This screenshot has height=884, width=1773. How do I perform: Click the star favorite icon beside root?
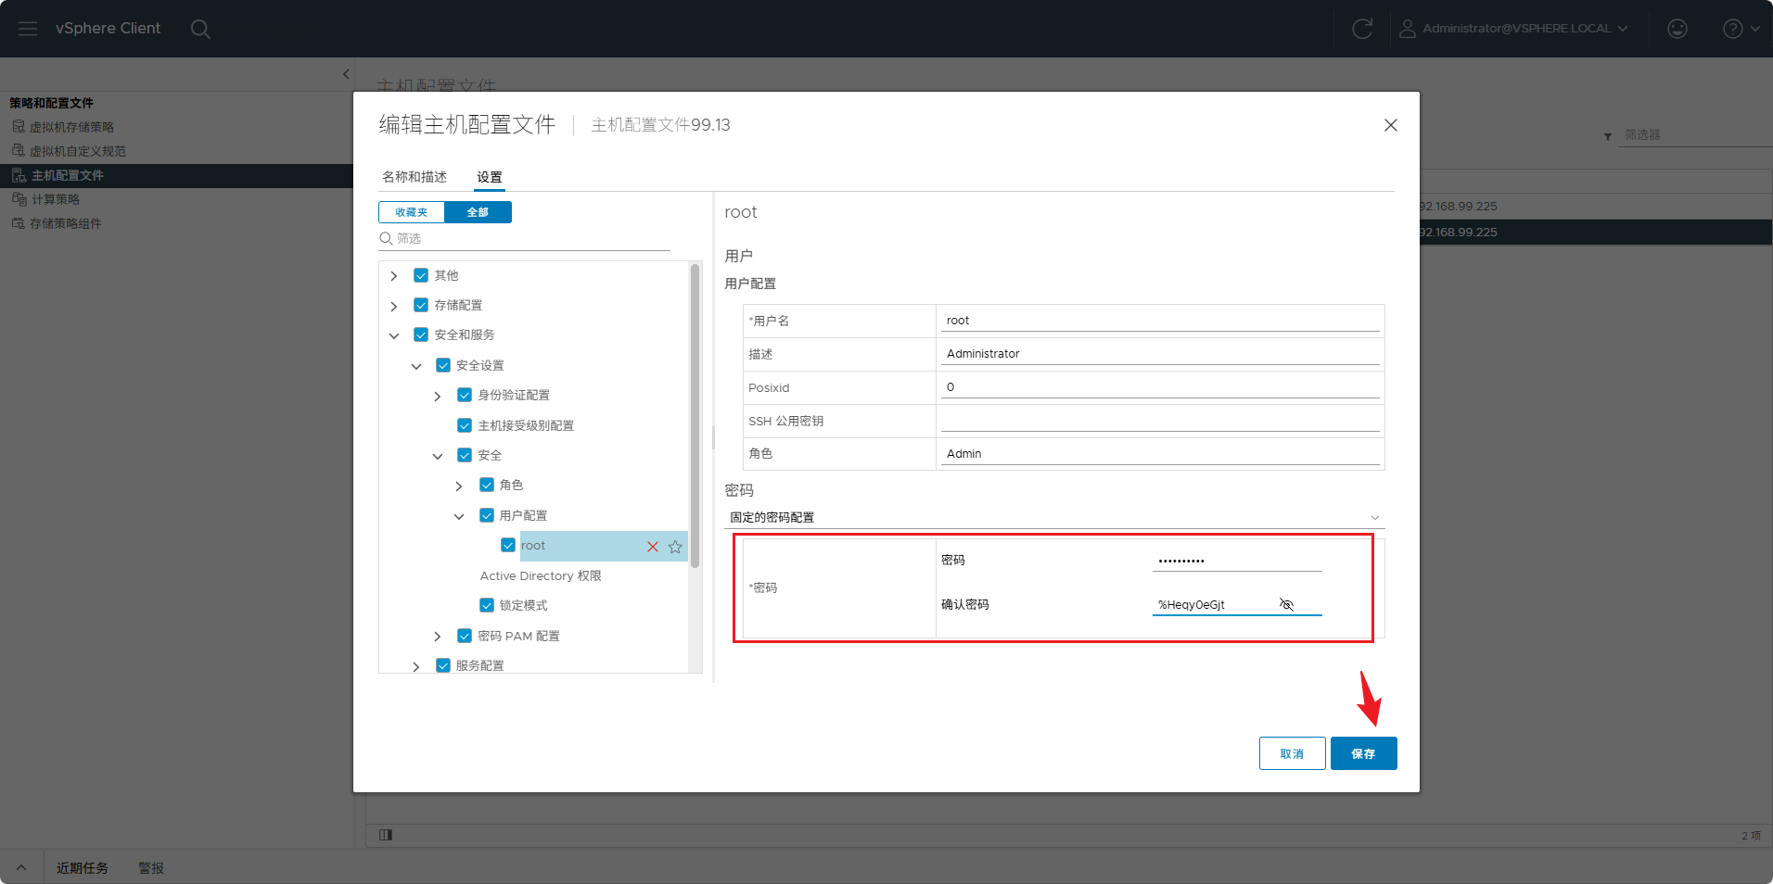pos(675,547)
